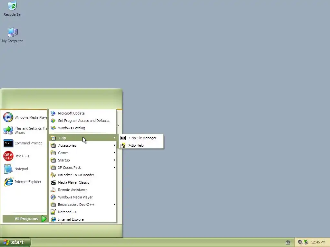This screenshot has height=247, width=330.
Task: Click the on-screen keyboard taskbar icon
Action: [x=288, y=242]
